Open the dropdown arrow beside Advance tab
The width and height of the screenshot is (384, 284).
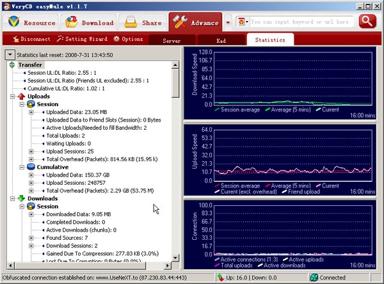[228, 23]
